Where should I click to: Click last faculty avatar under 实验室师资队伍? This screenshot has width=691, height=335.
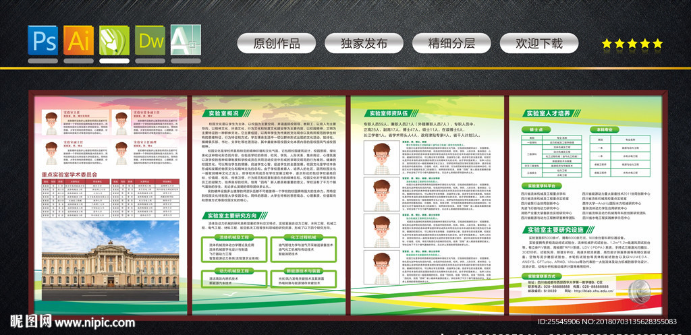(x=382, y=267)
